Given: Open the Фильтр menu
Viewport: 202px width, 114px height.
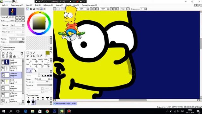Looking at the screenshot, I should (59, 5).
